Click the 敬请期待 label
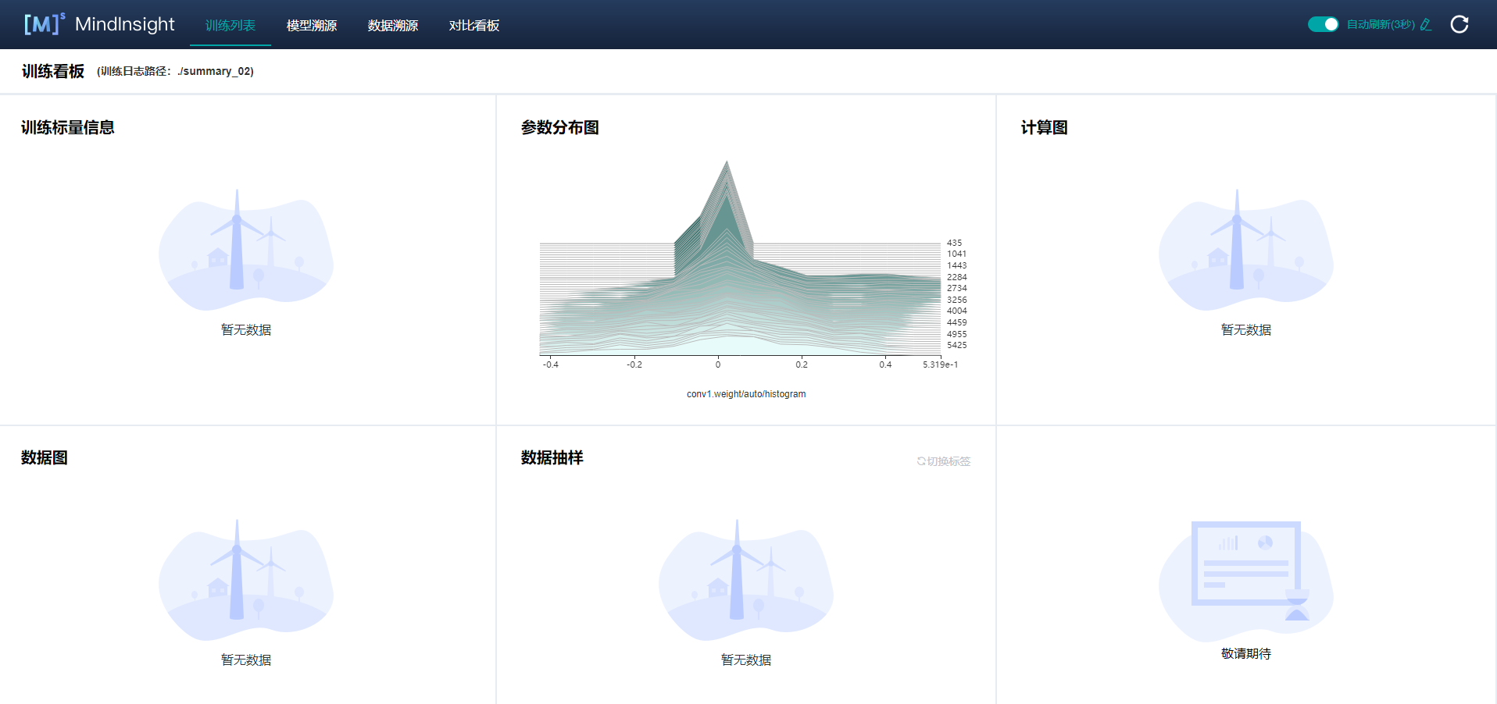Screen dimensions: 1497x704 1246,653
